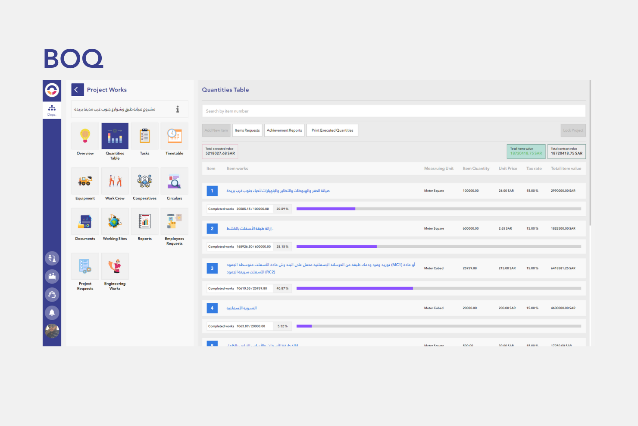Screen dimensions: 638x426
Task: Open the user profile avatar
Action: [x=52, y=331]
